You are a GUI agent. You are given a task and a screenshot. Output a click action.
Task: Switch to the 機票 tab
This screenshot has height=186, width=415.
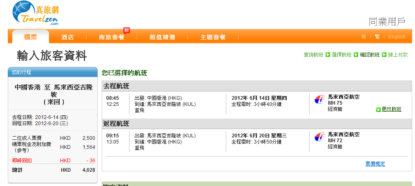pos(31,37)
